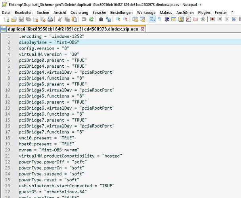Cut selection using scissors icon
The width and height of the screenshot is (241, 198).
click(60, 19)
